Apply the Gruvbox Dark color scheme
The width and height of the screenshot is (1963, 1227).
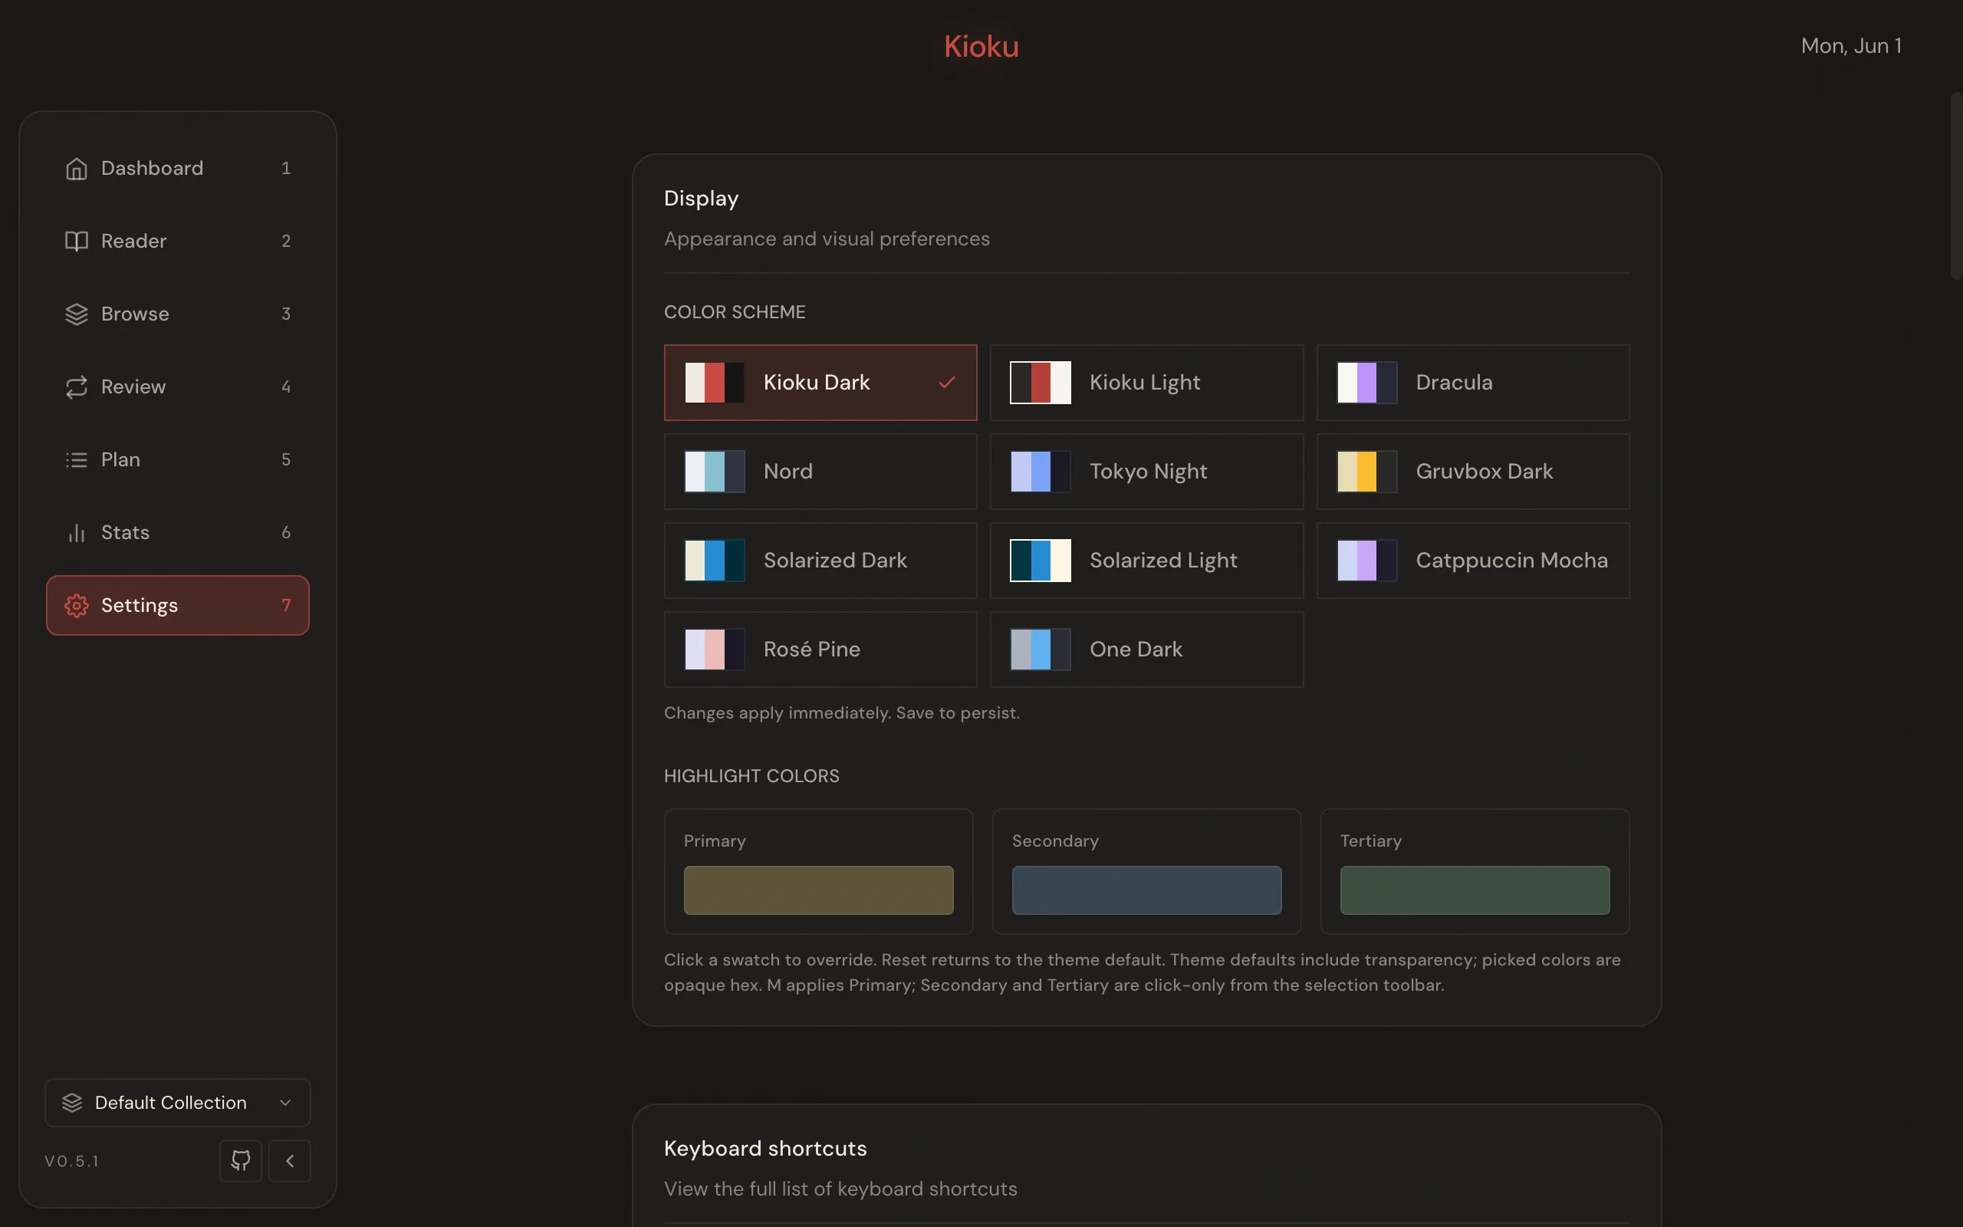pos(1472,472)
